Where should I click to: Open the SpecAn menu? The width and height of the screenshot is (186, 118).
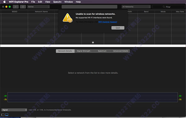57,2
